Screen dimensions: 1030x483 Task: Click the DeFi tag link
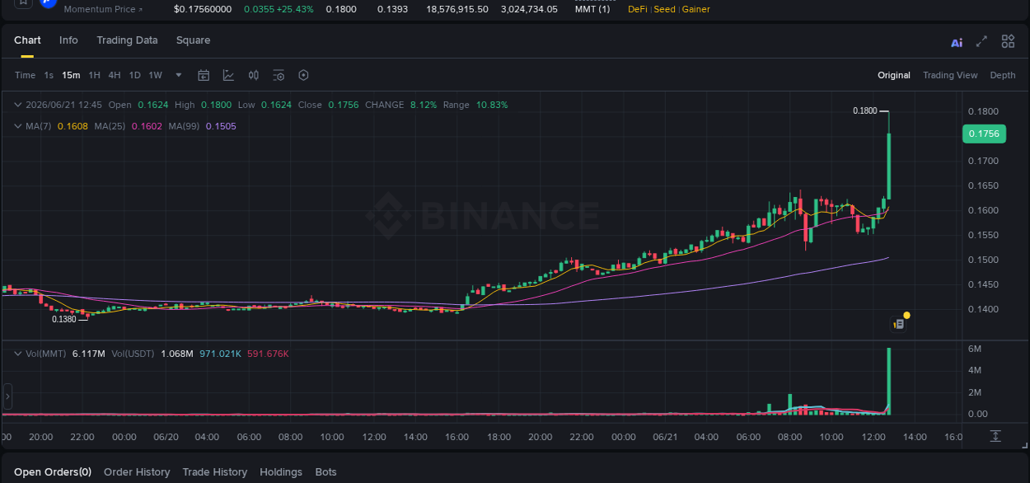(637, 9)
